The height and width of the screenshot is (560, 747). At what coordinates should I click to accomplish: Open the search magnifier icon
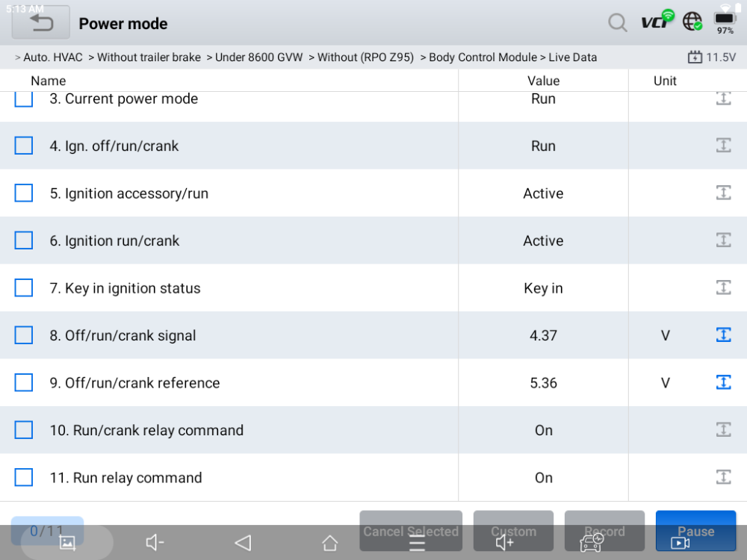(618, 22)
